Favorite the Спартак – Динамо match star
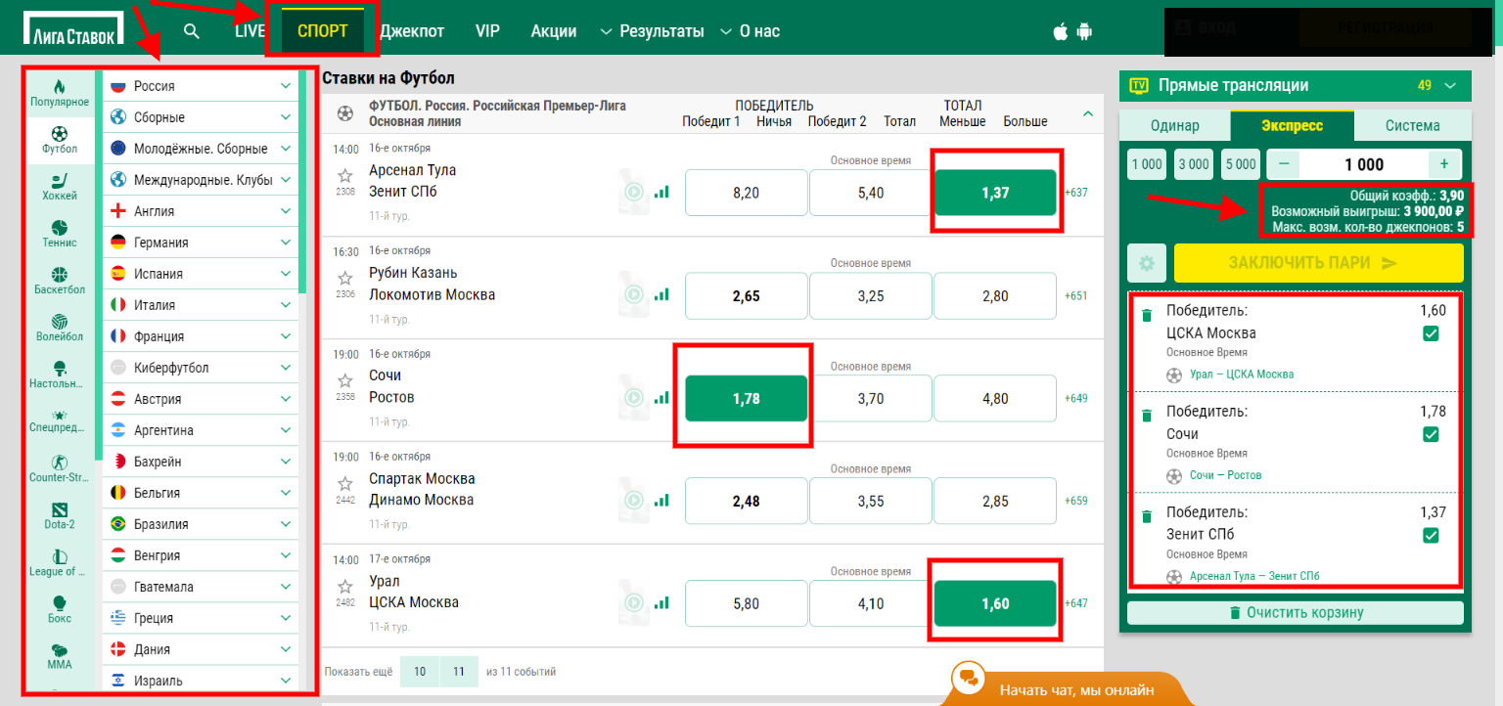1503x706 pixels. (344, 483)
